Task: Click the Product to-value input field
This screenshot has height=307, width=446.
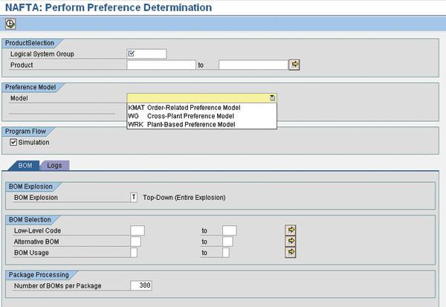Action: click(253, 65)
